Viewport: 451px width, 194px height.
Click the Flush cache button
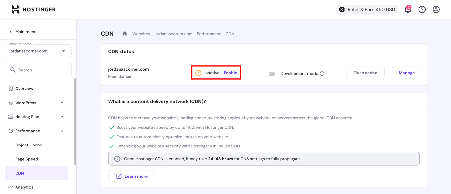coord(365,73)
